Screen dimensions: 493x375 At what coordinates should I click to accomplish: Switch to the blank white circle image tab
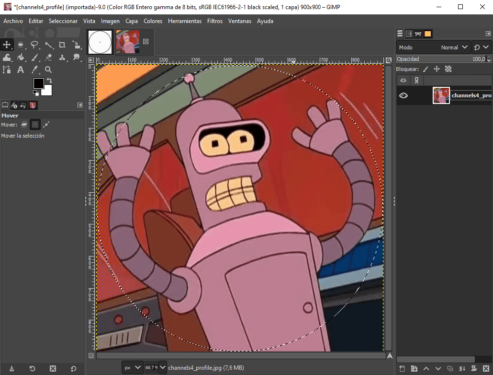[x=100, y=42]
